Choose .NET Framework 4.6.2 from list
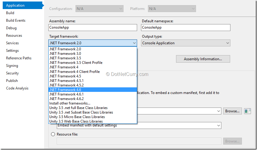Image resolution: width=257 pixels, height=150 pixels. pyautogui.click(x=66, y=99)
